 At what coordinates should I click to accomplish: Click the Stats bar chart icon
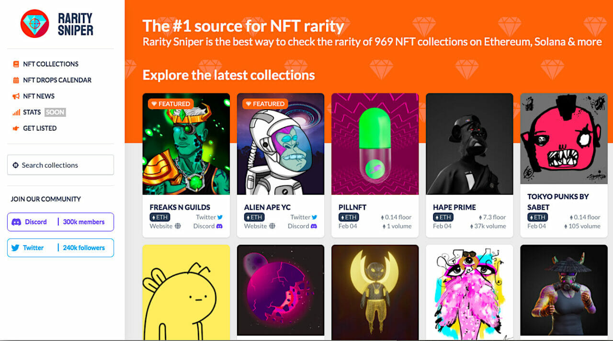pos(16,112)
